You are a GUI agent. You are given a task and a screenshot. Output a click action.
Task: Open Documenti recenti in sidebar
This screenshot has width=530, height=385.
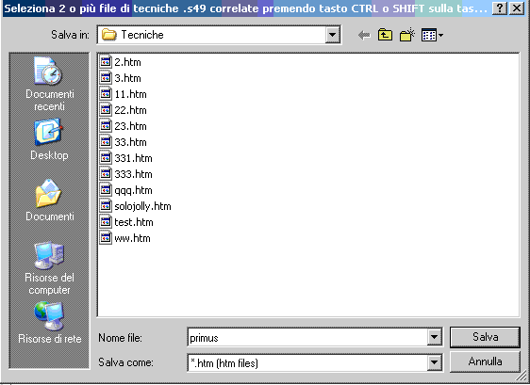(x=49, y=84)
